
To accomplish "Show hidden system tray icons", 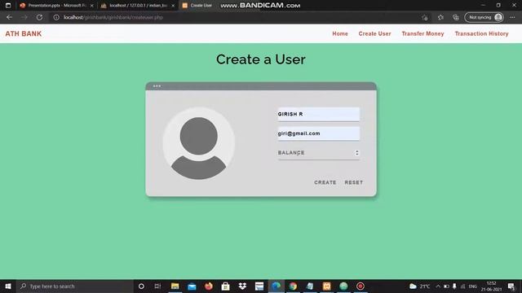I will (x=438, y=286).
